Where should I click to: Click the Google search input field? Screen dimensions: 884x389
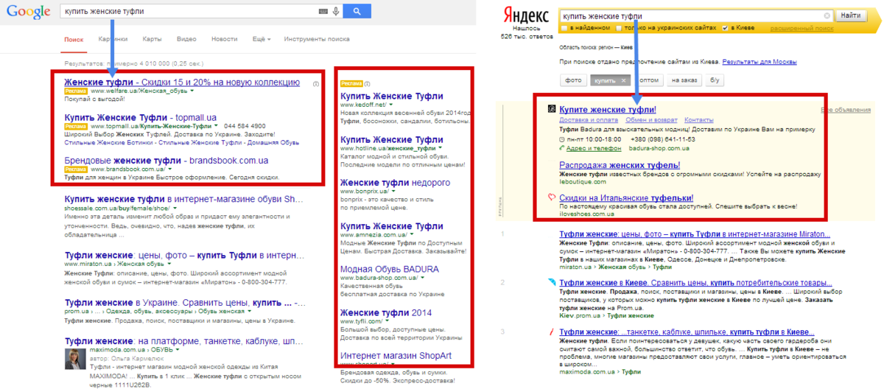[x=189, y=11]
